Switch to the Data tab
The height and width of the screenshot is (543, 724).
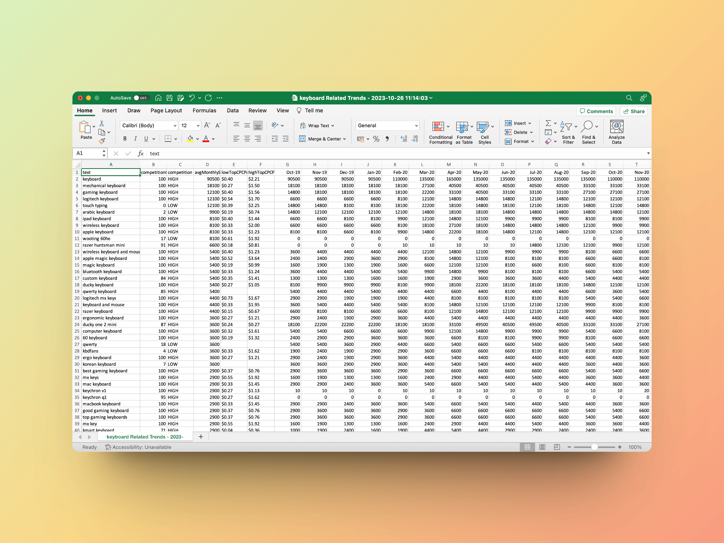(x=233, y=110)
